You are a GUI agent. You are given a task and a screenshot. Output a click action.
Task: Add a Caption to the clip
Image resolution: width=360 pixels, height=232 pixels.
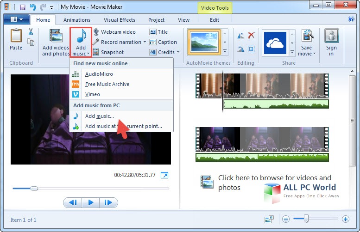click(163, 42)
